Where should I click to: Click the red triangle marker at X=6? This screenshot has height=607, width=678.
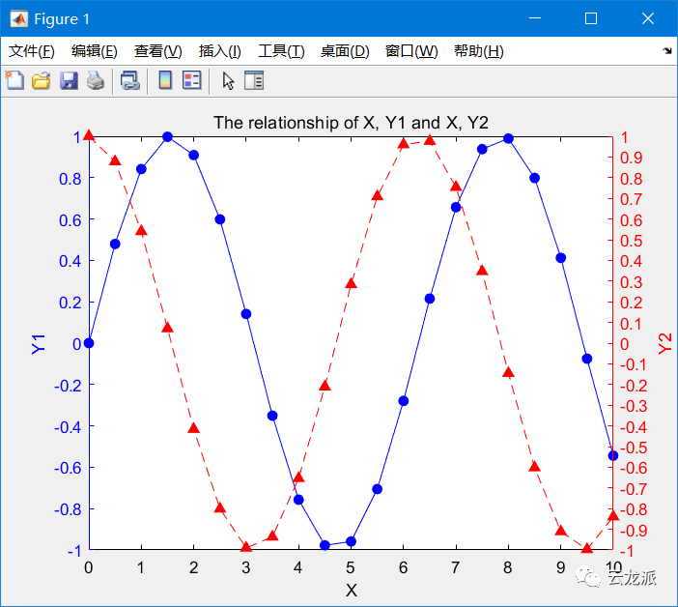(404, 143)
